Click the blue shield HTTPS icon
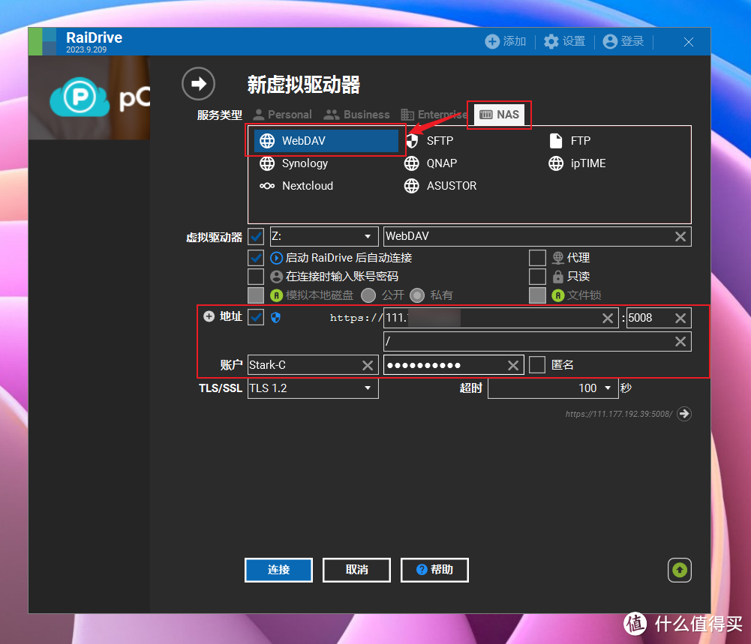This screenshot has width=751, height=644. (275, 318)
